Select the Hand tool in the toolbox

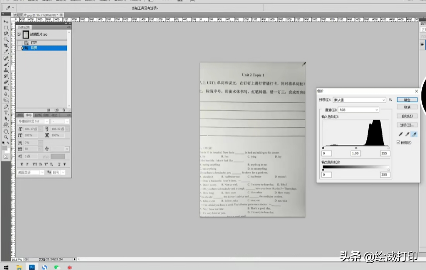(x=6, y=131)
